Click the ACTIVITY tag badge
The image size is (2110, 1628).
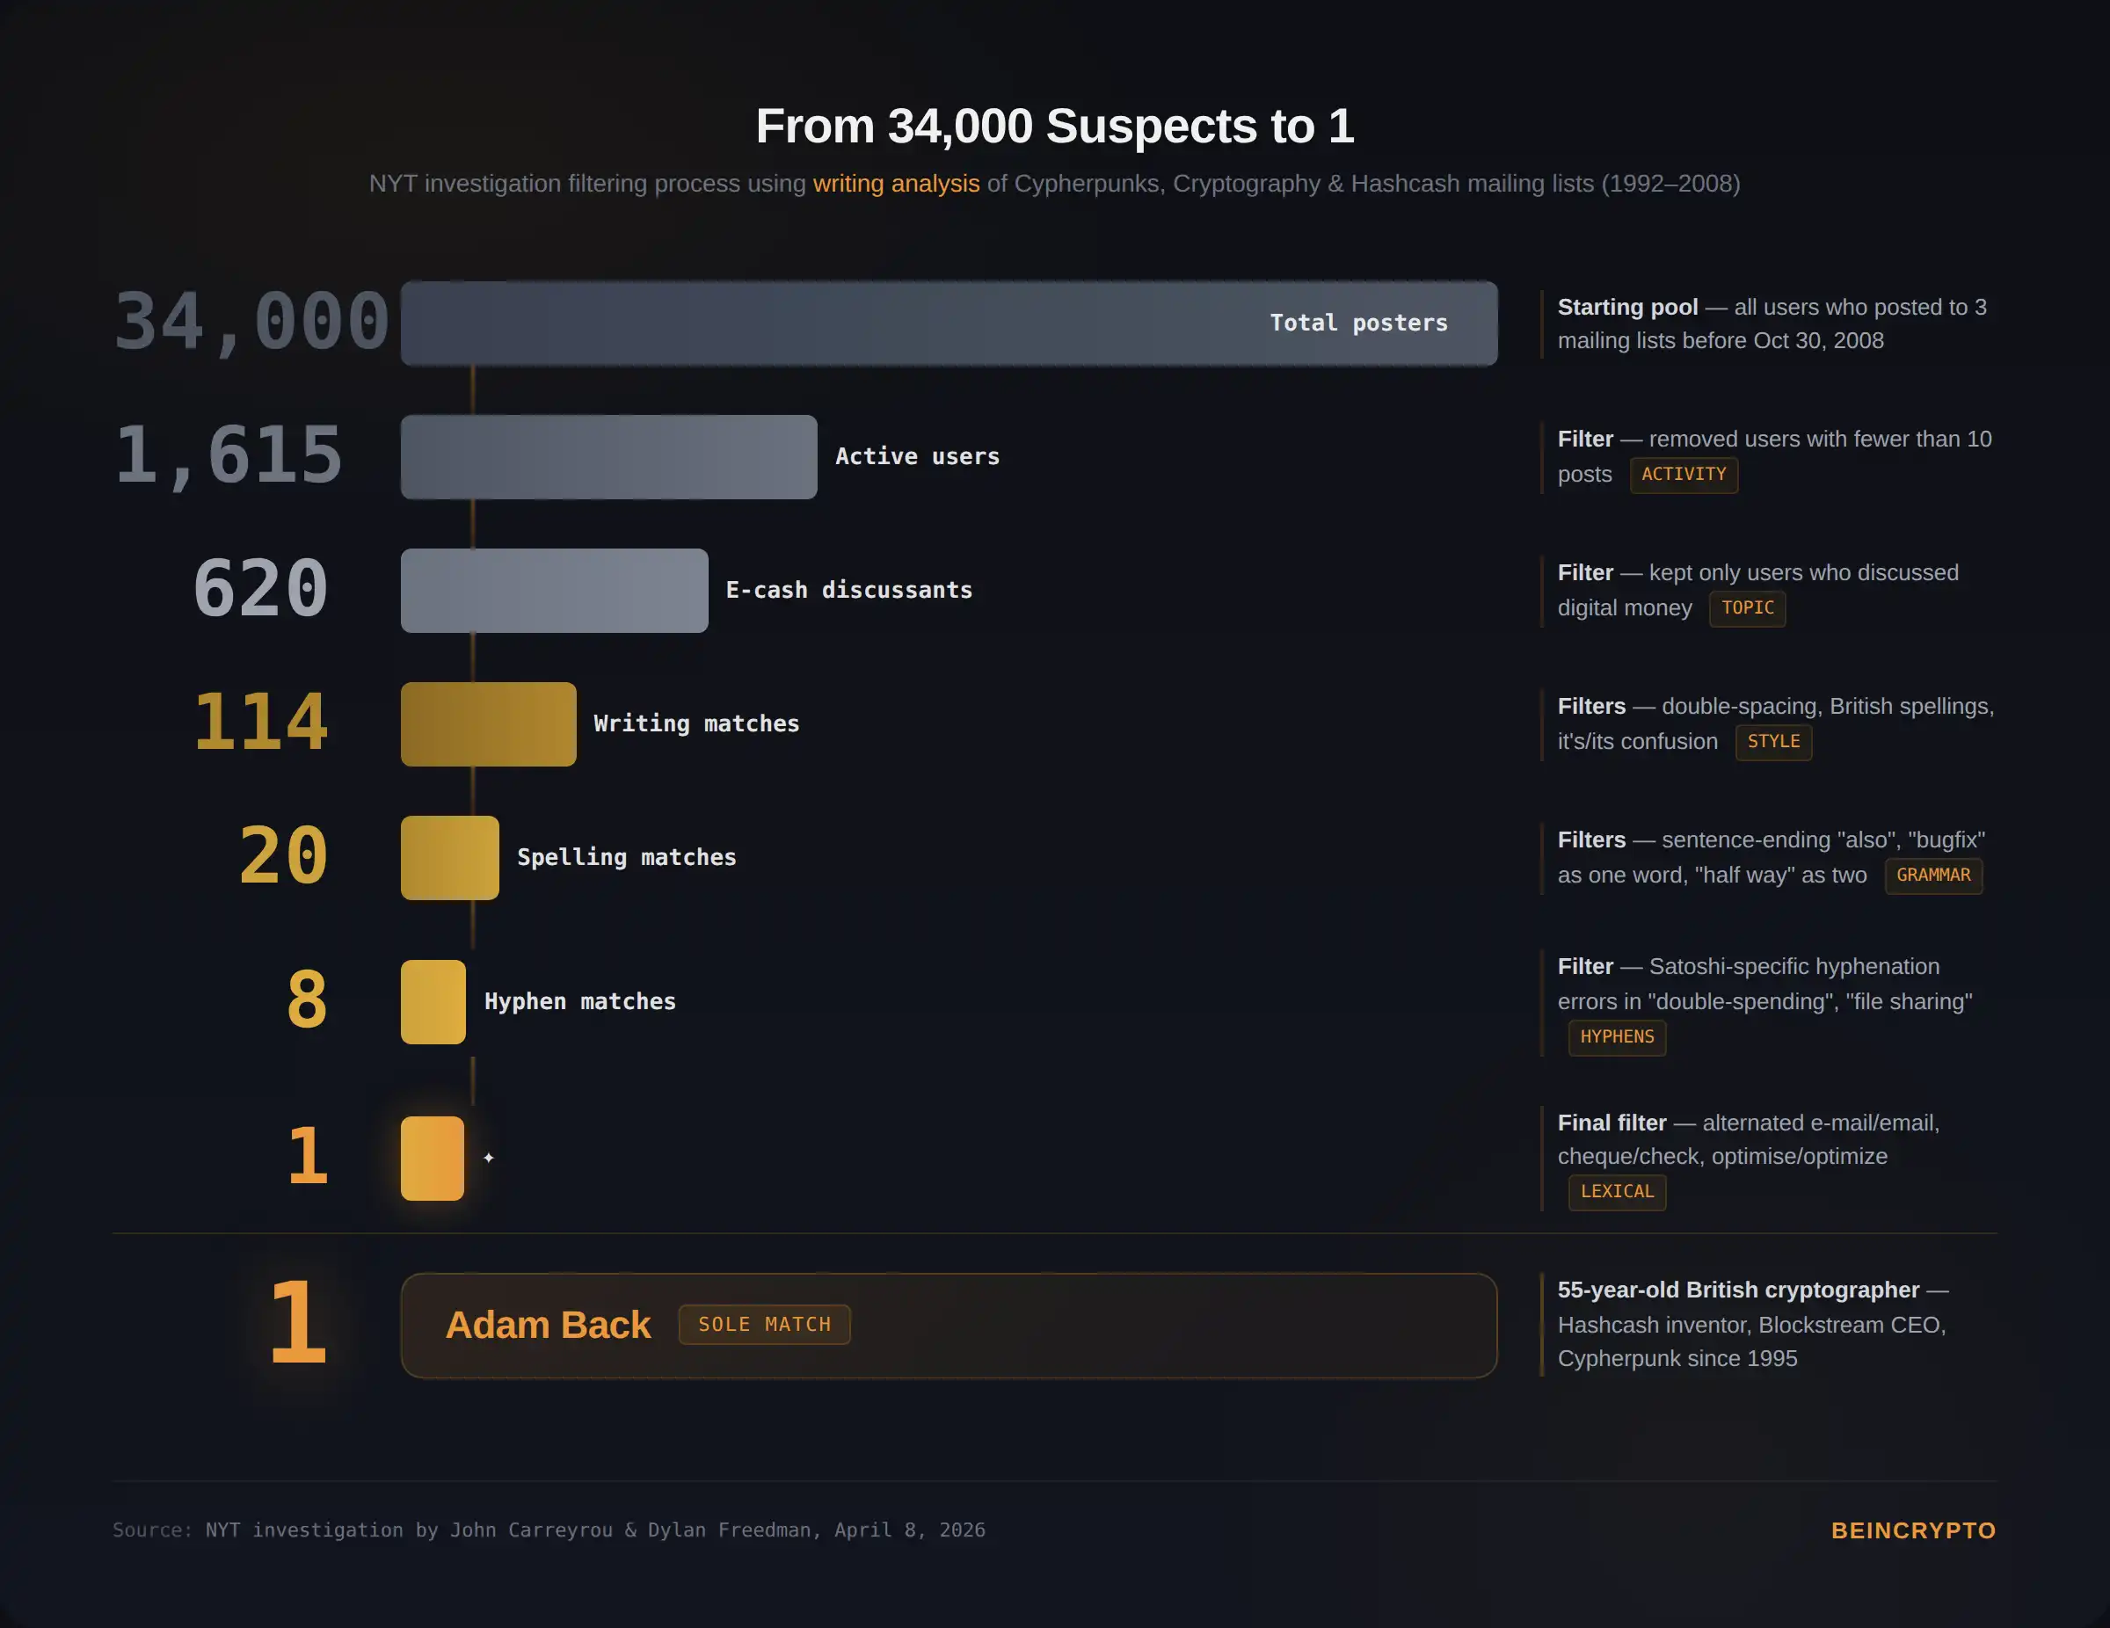[1684, 475]
